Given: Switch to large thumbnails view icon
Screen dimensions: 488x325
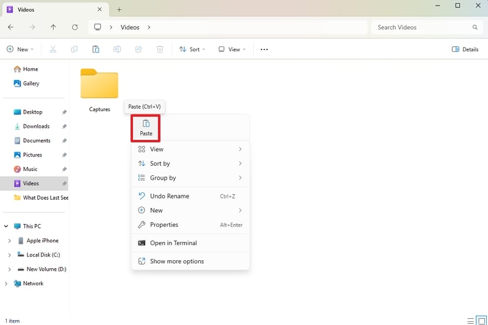Looking at the screenshot, I should [481, 321].
